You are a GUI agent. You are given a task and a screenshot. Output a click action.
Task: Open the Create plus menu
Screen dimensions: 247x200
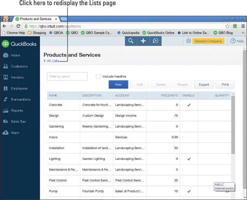tap(143, 41)
